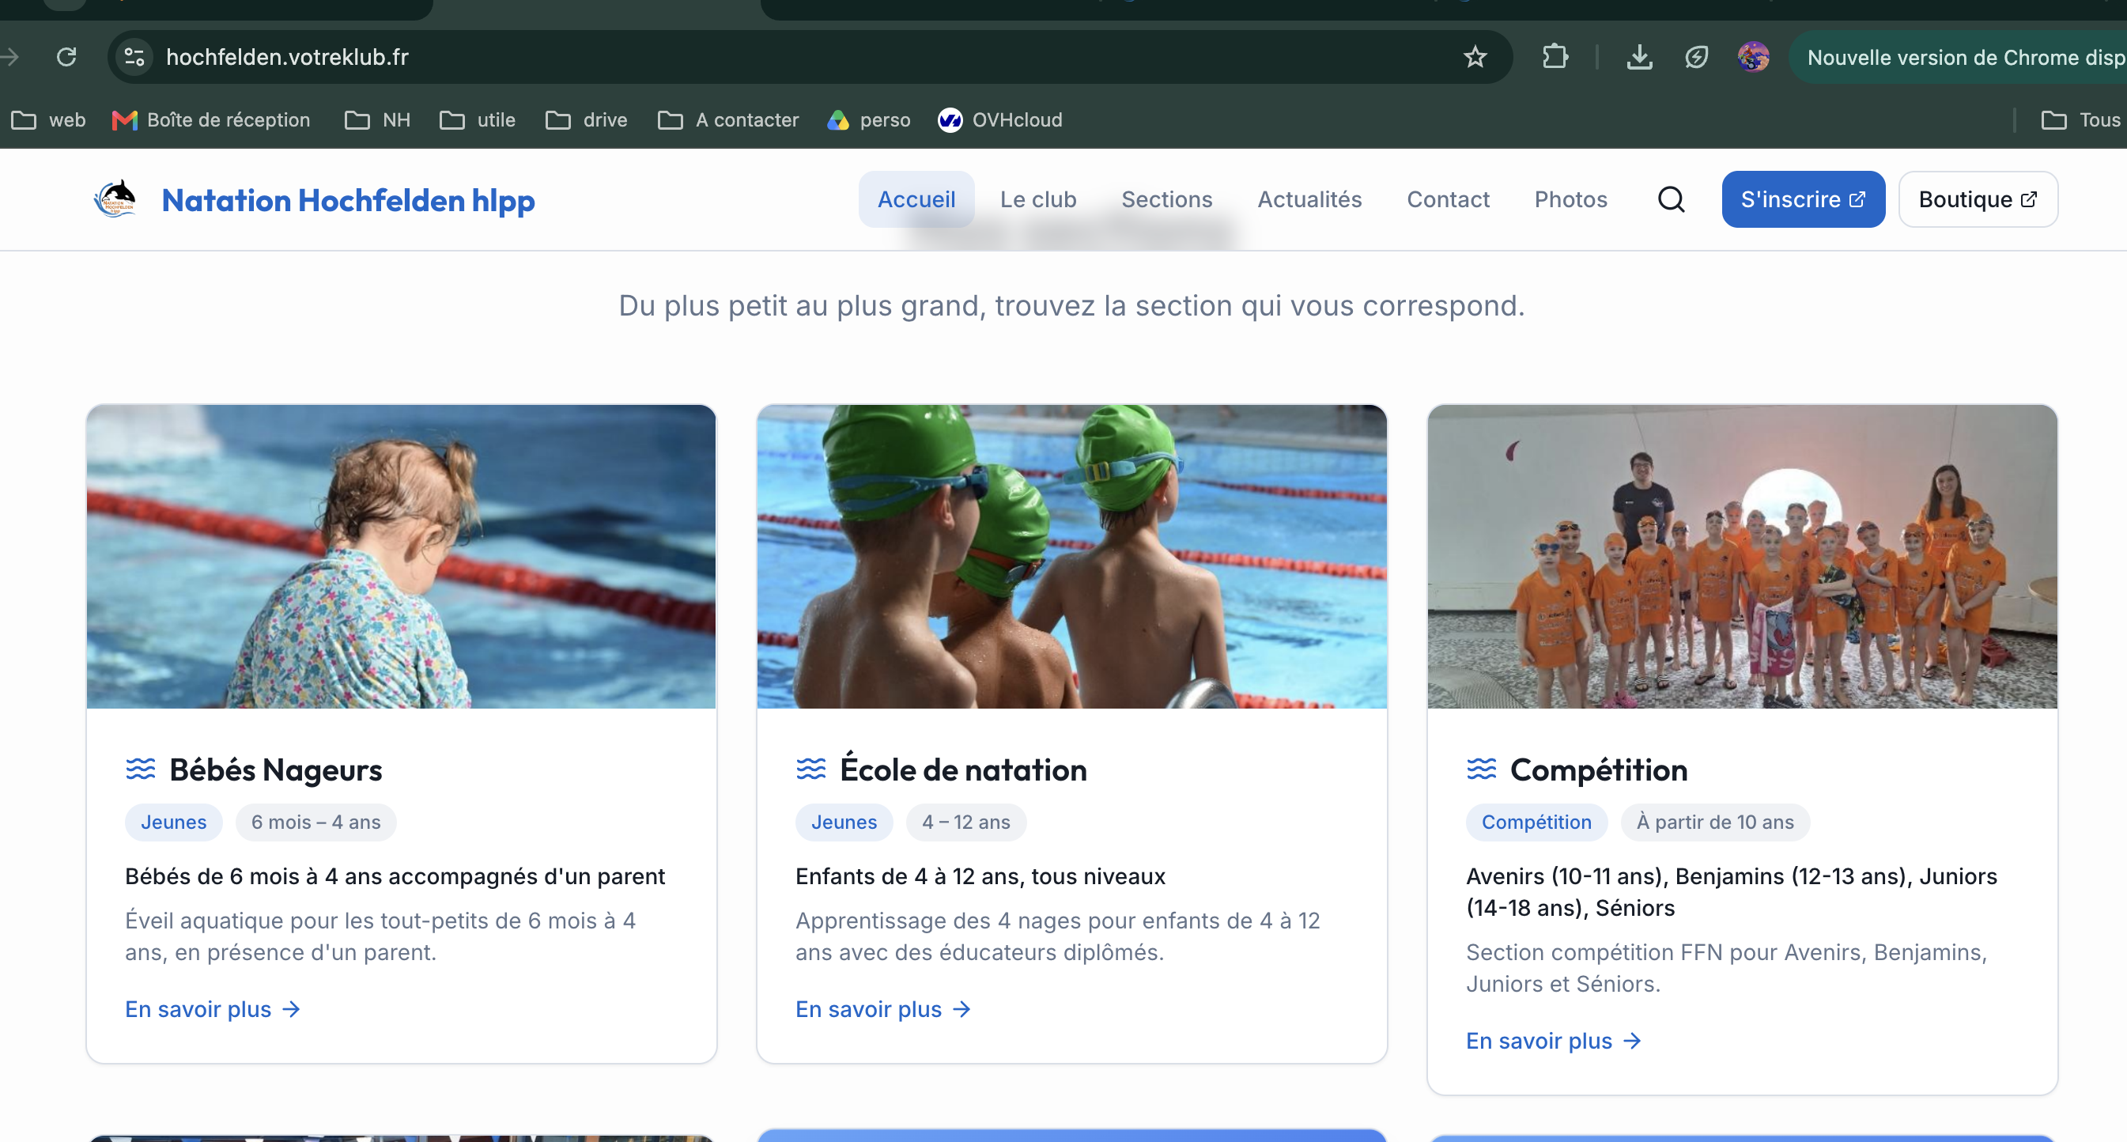Open the Sections menu item
Image resolution: width=2127 pixels, height=1142 pixels.
pos(1167,199)
